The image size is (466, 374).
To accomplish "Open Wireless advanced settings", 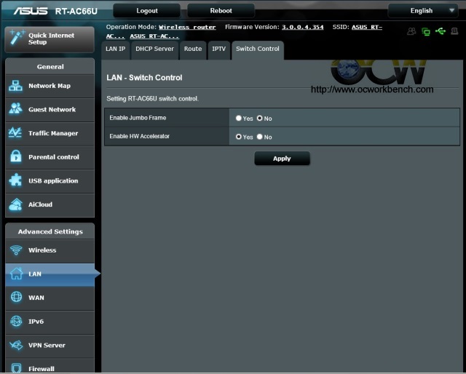I will point(50,251).
